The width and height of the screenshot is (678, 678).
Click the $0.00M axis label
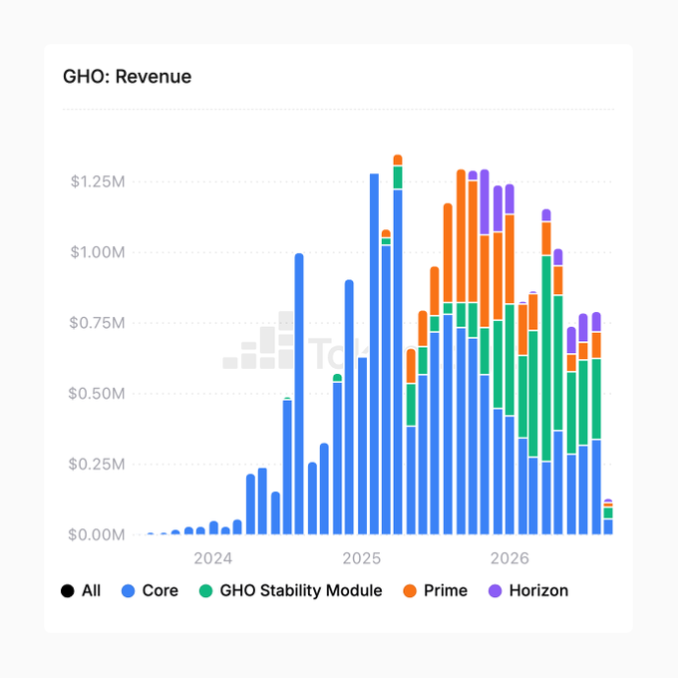coord(97,534)
